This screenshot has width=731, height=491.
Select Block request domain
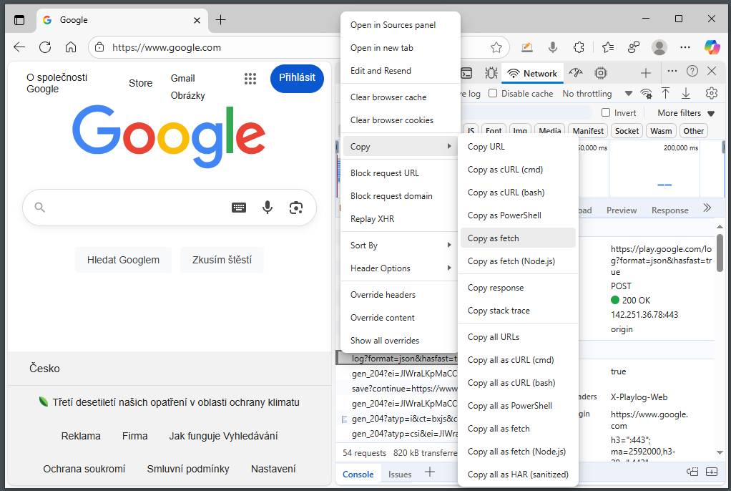[400, 196]
